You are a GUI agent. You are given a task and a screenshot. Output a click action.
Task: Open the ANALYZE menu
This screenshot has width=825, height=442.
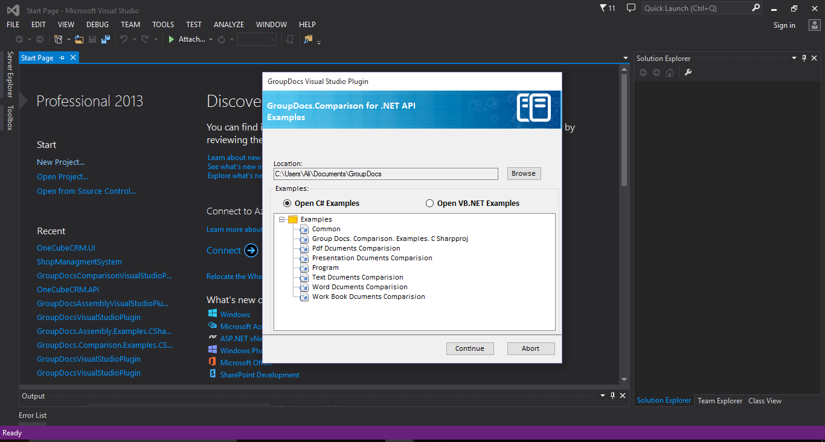coord(229,25)
